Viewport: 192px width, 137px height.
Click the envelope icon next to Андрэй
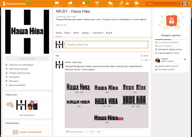[185, 59]
